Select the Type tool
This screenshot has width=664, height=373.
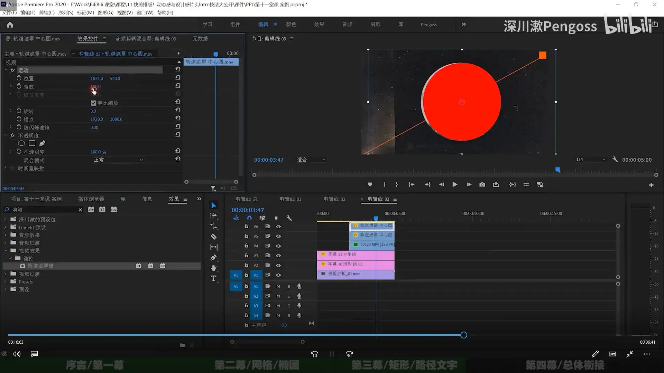point(214,278)
